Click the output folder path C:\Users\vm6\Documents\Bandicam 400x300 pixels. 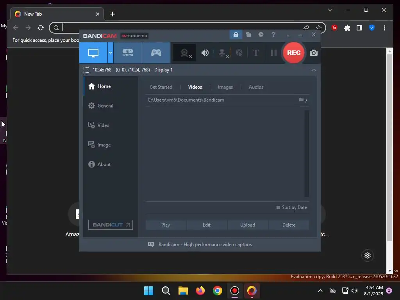(186, 100)
